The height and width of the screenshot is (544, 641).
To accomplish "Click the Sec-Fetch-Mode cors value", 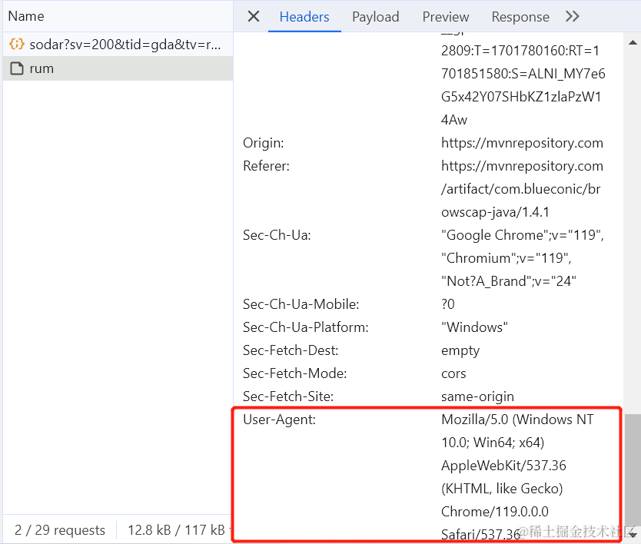I will pos(453,373).
